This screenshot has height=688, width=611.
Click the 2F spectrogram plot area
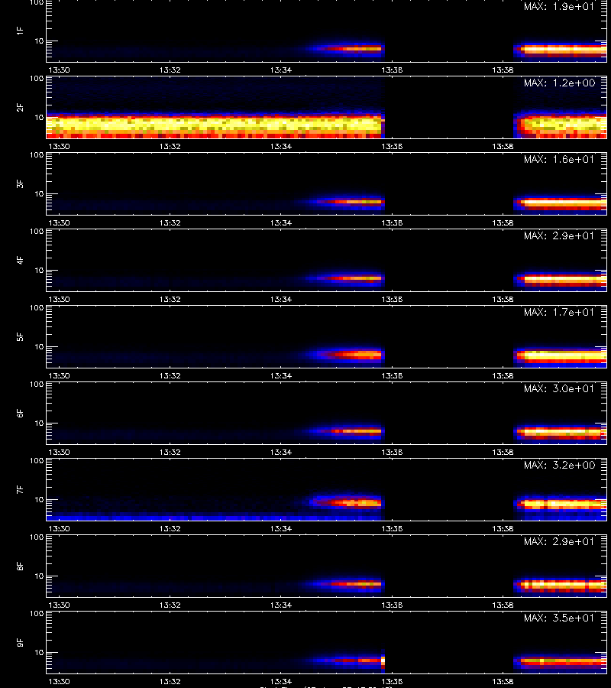click(327, 108)
